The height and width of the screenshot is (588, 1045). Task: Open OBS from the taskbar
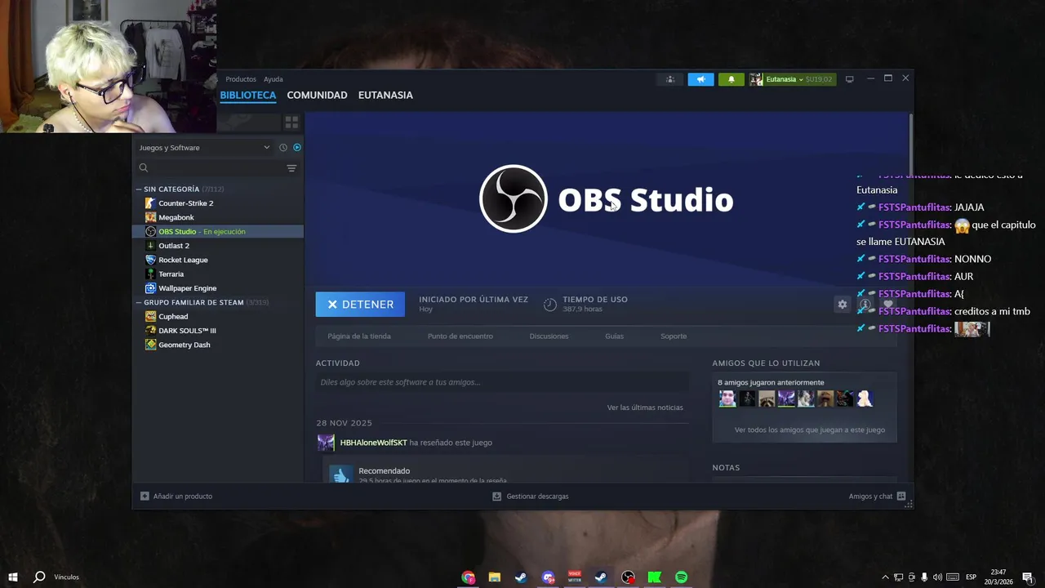628,577
